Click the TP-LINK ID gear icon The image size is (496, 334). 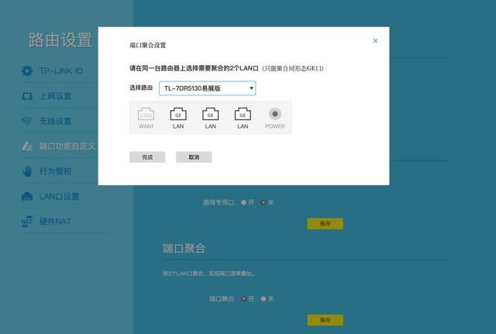coord(27,71)
